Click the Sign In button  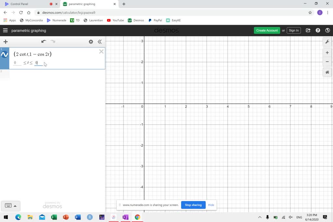pyautogui.click(x=294, y=30)
